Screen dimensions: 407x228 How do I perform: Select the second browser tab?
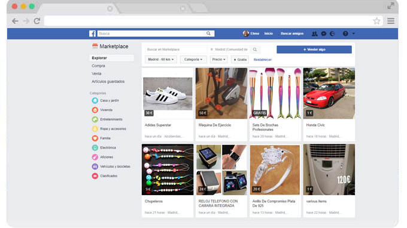[x=154, y=8]
